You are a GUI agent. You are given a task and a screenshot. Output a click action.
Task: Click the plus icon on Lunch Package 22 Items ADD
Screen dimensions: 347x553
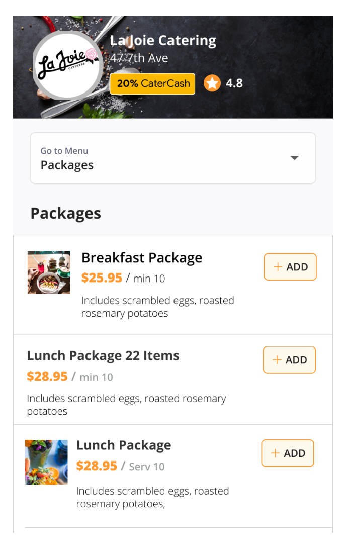277,360
